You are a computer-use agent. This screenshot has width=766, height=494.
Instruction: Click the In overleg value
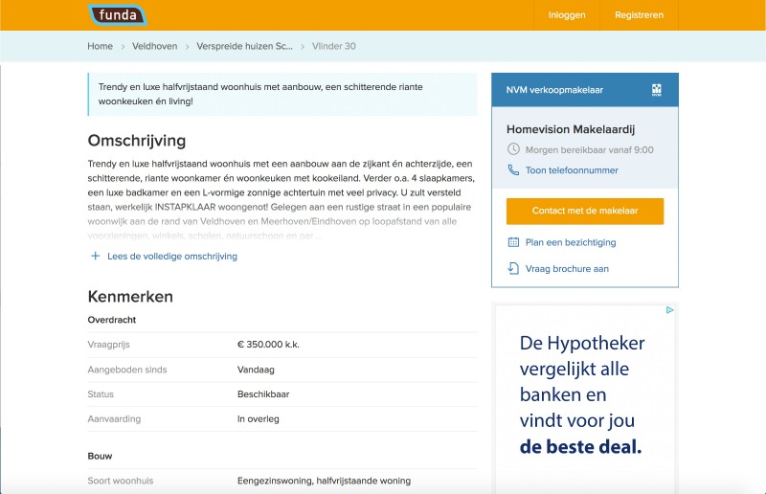[259, 418]
